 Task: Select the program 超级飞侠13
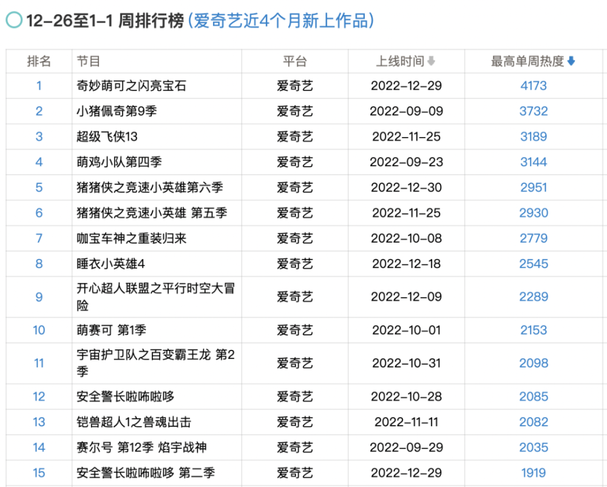coord(107,136)
